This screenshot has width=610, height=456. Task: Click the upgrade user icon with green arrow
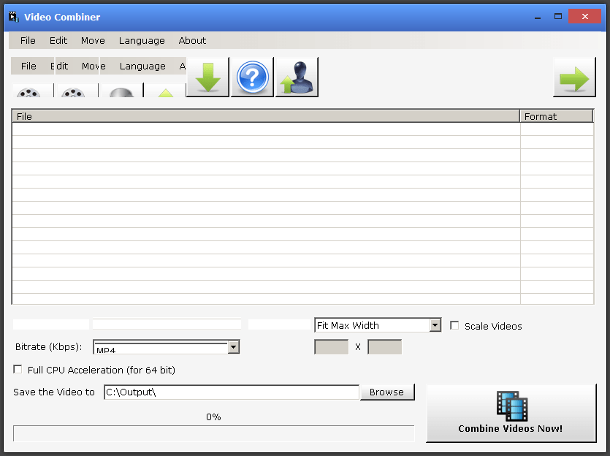click(x=297, y=76)
